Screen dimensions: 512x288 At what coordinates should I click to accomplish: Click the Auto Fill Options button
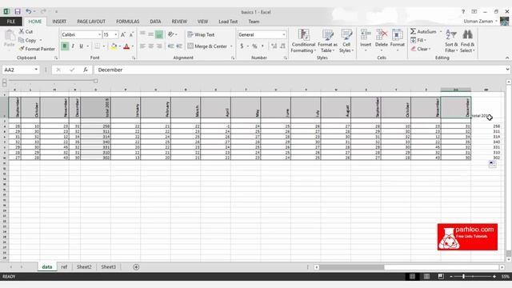point(492,164)
